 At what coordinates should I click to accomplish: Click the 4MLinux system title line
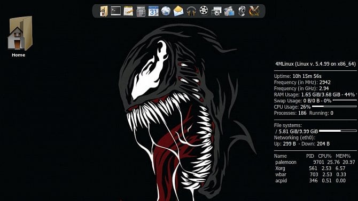click(x=316, y=64)
